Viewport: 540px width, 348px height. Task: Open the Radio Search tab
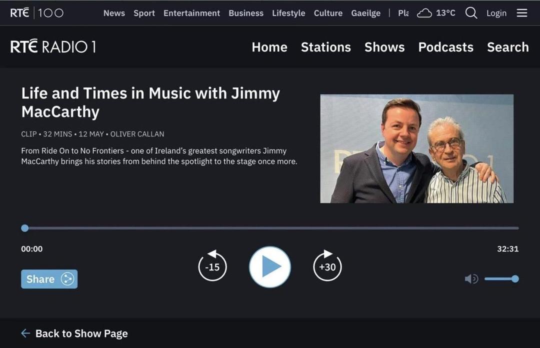coord(507,47)
